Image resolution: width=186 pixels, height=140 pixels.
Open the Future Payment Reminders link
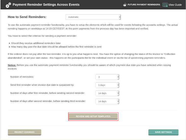pos(144,5)
